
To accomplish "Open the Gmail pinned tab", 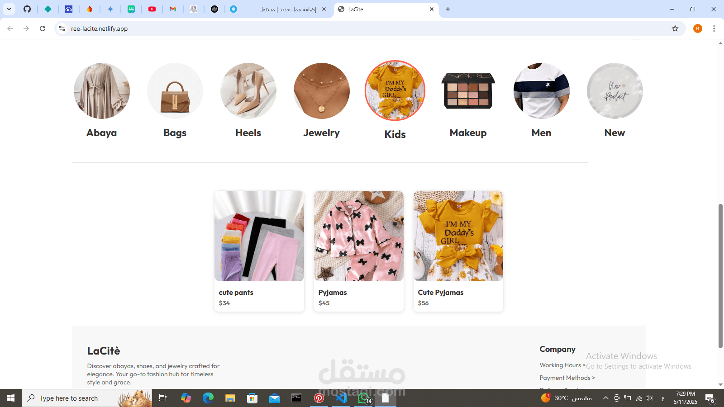I will 173,9.
